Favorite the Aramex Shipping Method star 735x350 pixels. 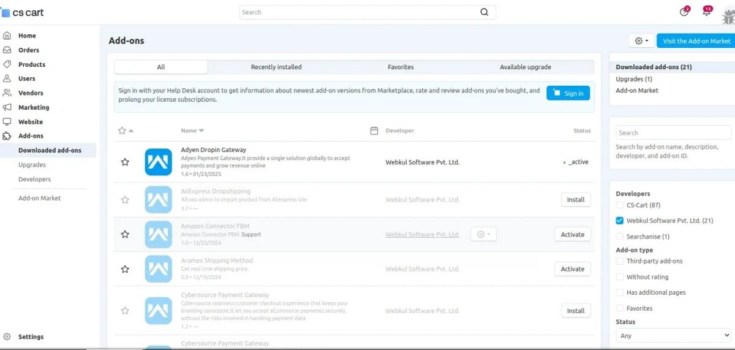pos(125,269)
